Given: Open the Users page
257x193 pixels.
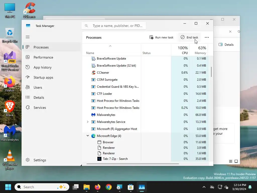Looking at the screenshot, I should (51, 87).
